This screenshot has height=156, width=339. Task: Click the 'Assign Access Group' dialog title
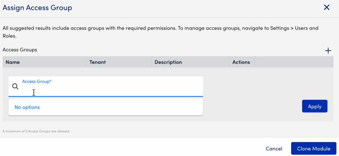(37, 8)
